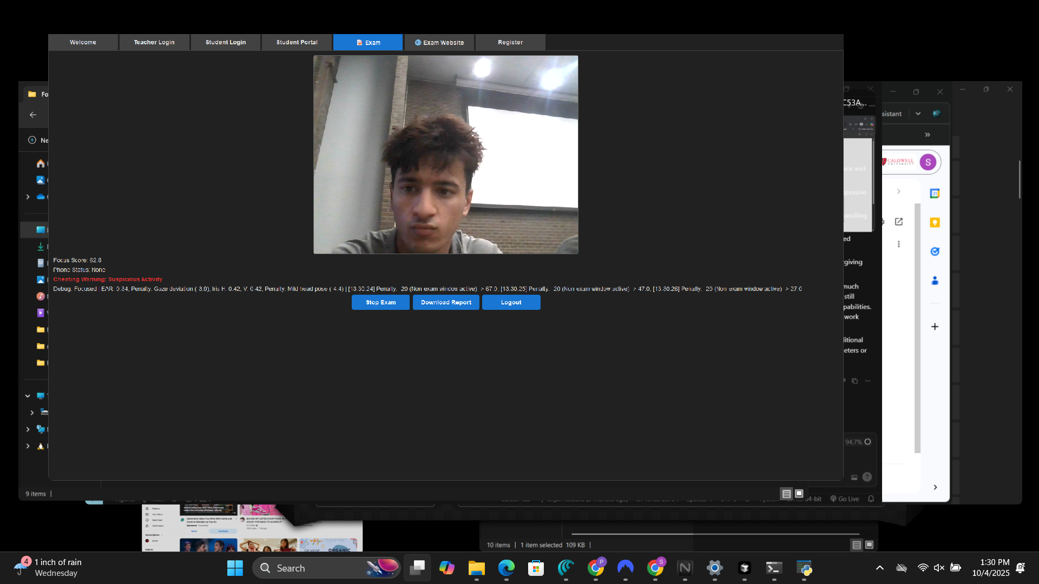Click the taskbar Search box

click(x=314, y=568)
